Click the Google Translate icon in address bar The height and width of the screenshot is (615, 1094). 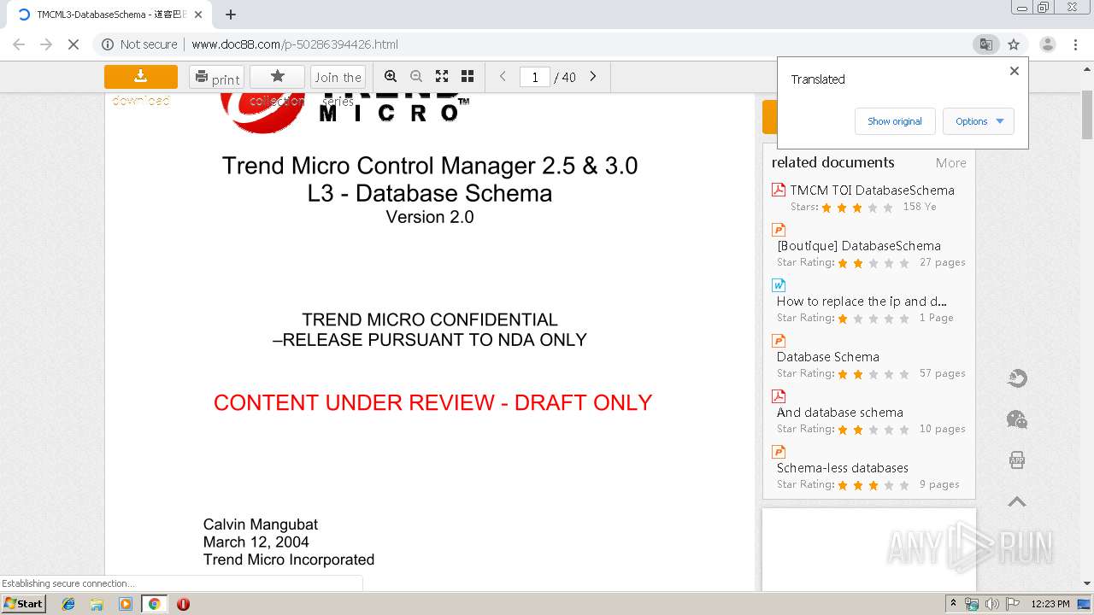[985, 44]
